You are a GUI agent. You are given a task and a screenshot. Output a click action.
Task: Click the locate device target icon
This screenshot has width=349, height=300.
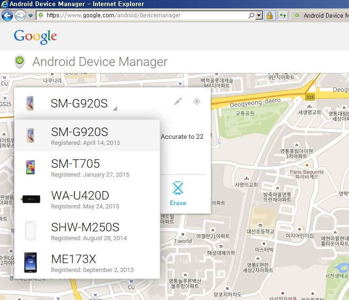point(197,101)
